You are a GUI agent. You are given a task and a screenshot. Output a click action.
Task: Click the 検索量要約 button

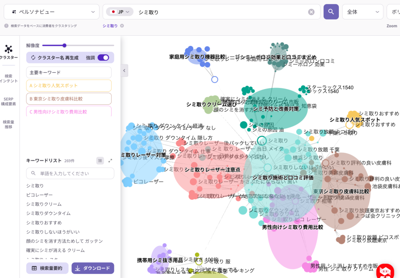pyautogui.click(x=47, y=268)
